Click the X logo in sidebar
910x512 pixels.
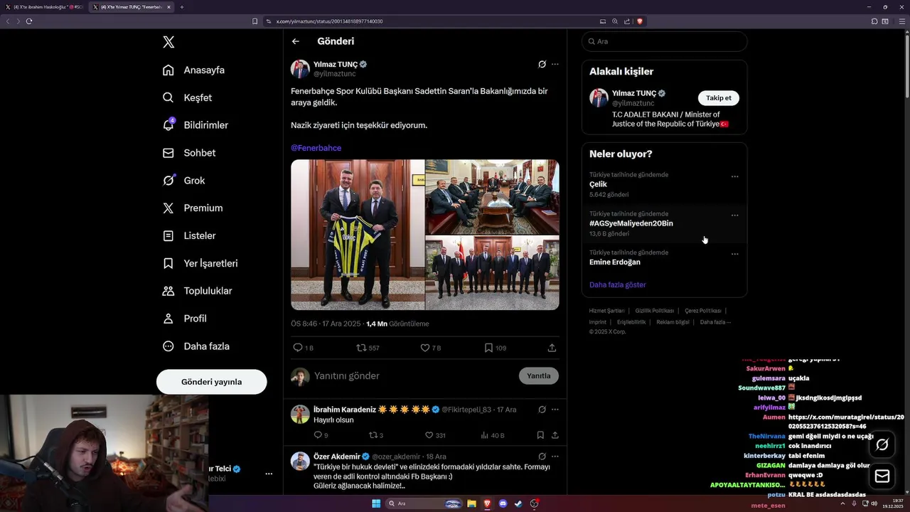pos(168,42)
